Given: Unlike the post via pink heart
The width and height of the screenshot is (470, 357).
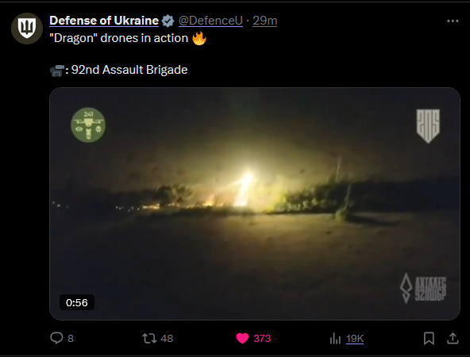Looking at the screenshot, I should pyautogui.click(x=242, y=339).
